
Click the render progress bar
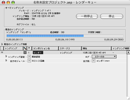click(65, 36)
